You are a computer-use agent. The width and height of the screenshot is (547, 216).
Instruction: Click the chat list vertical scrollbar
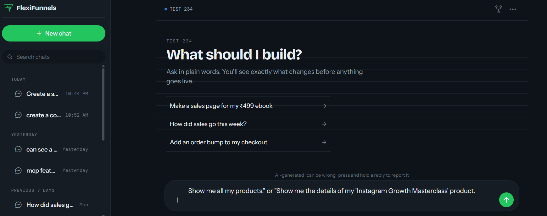(x=103, y=104)
